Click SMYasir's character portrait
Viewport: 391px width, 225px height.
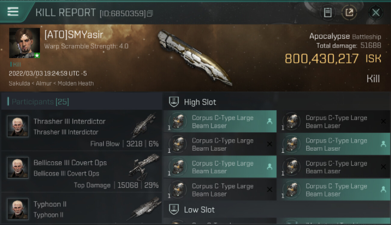(24, 43)
